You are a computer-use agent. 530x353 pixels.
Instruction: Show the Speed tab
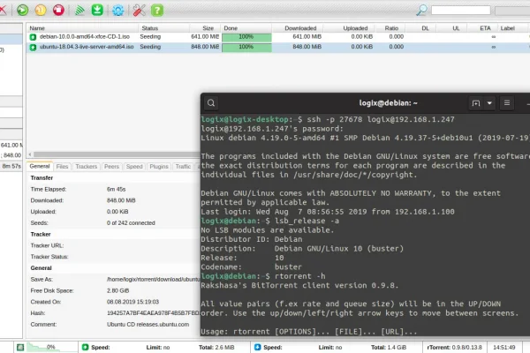point(134,167)
